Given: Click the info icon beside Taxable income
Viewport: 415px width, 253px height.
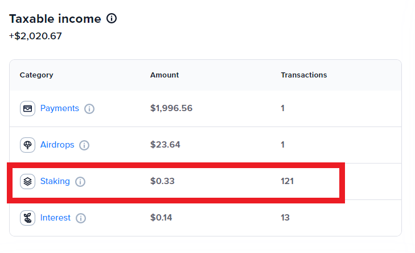Looking at the screenshot, I should click(112, 19).
